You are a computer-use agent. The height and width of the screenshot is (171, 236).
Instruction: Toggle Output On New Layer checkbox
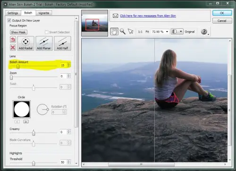9,20
